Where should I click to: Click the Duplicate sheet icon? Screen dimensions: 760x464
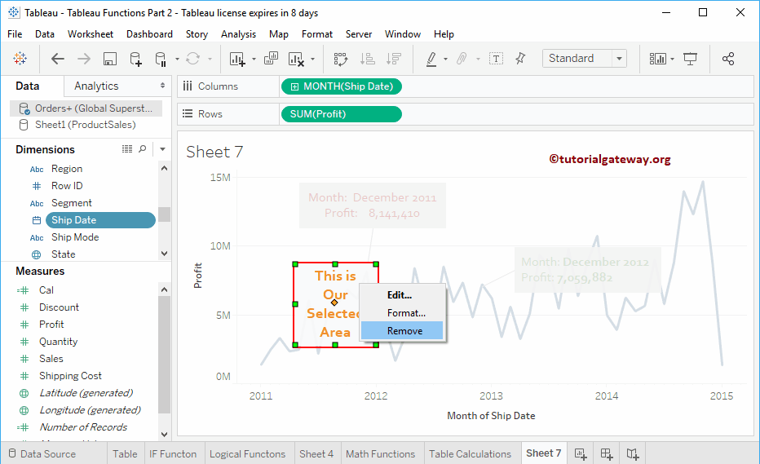click(x=271, y=59)
